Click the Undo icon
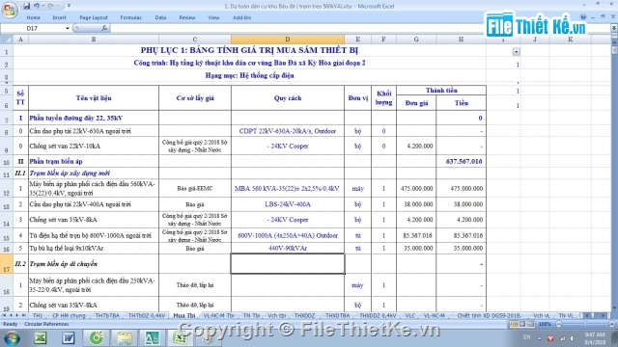Viewport: 618px width, 347px height. [x=37, y=6]
